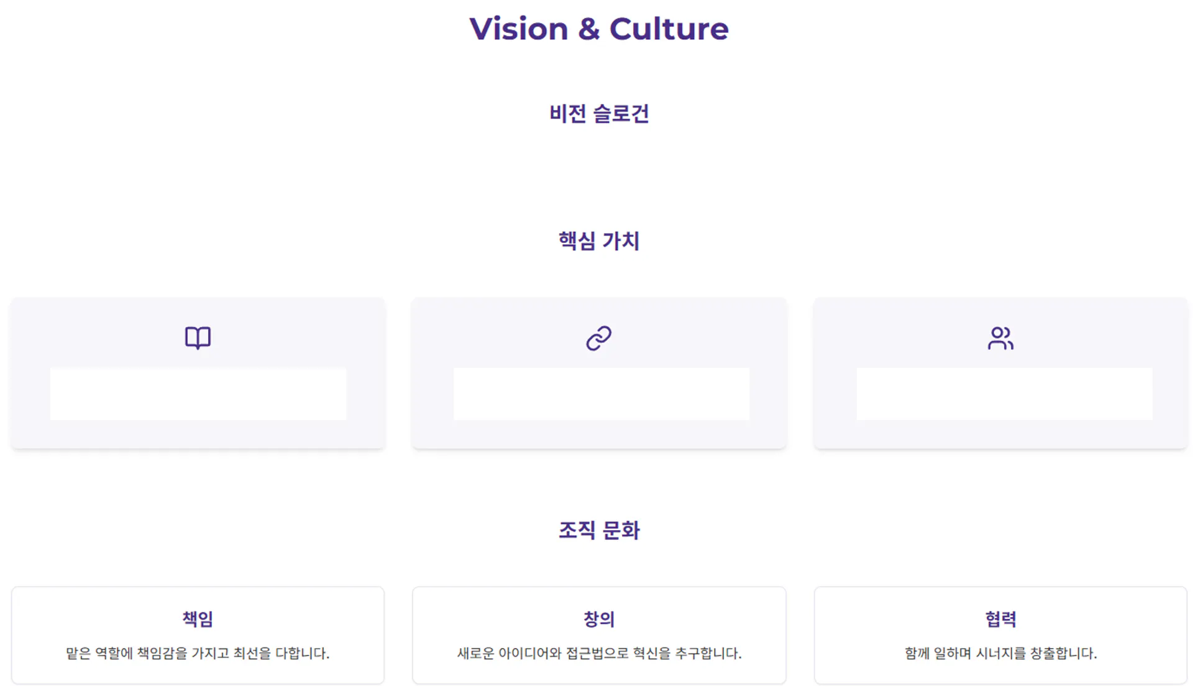1203x699 pixels.
Task: Click the 협력 card title
Action: click(1000, 619)
